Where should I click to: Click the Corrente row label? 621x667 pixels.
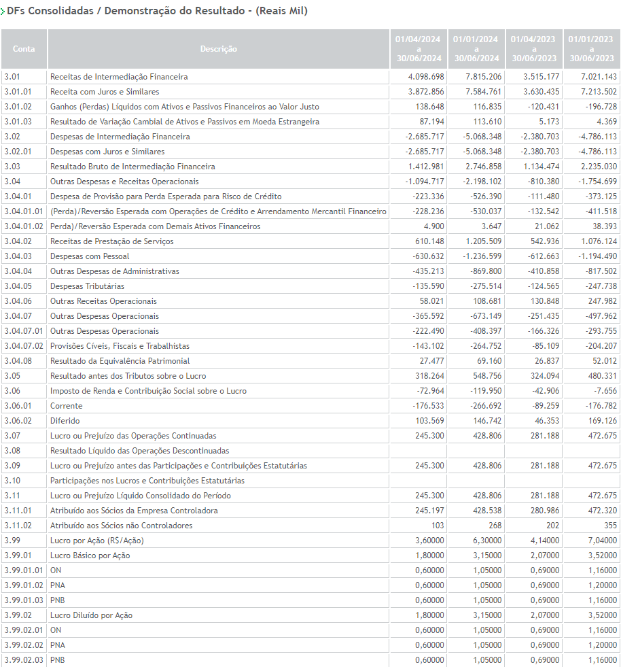pos(67,406)
